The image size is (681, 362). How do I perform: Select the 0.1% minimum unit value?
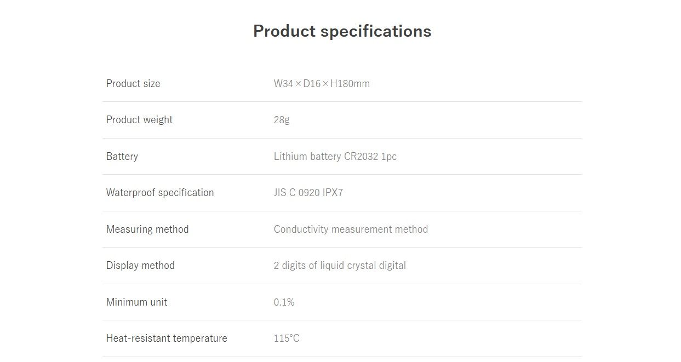tap(284, 302)
